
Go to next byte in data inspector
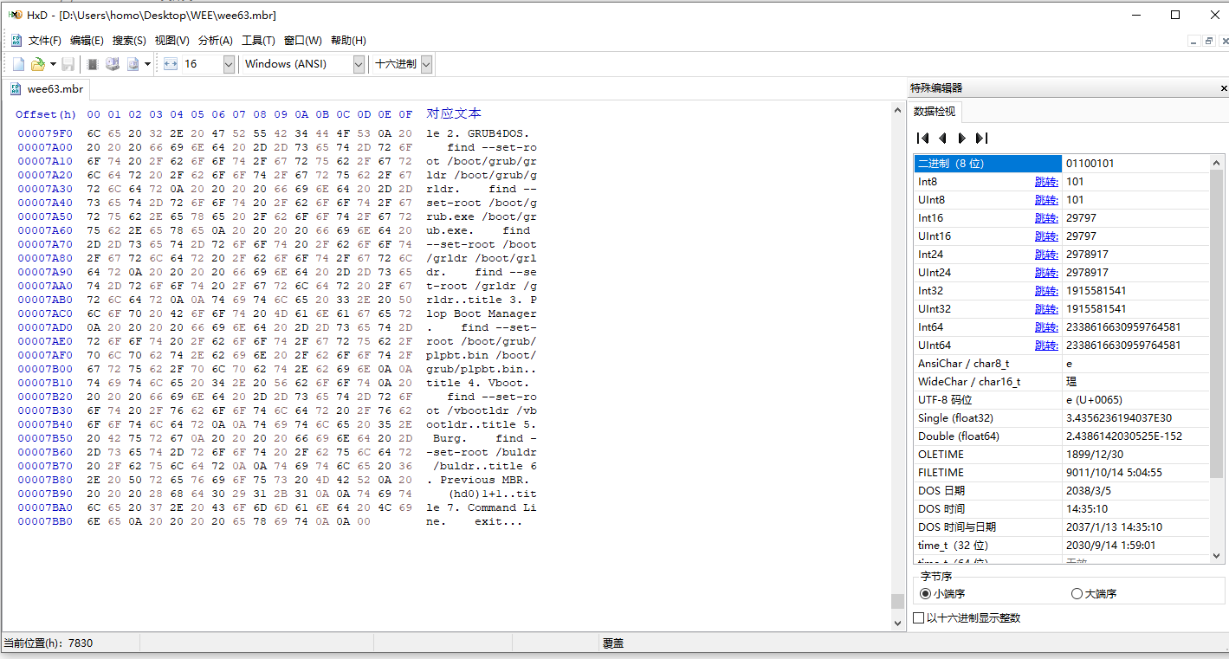click(961, 138)
